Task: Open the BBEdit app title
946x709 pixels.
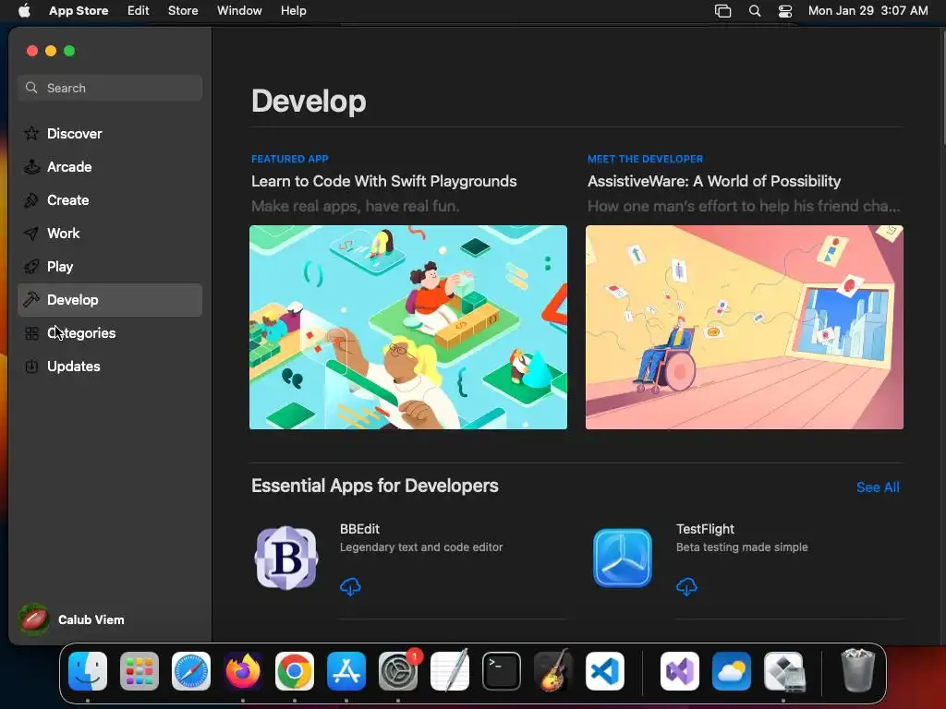Action: click(x=359, y=529)
